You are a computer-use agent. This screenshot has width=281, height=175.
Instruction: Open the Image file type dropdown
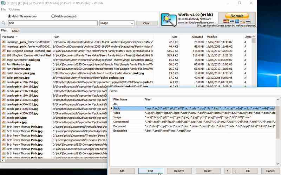pyautogui.click(x=117, y=23)
